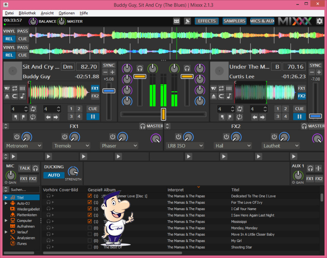Uncheck played box for Mississippi track
The image size is (327, 258).
(90, 222)
